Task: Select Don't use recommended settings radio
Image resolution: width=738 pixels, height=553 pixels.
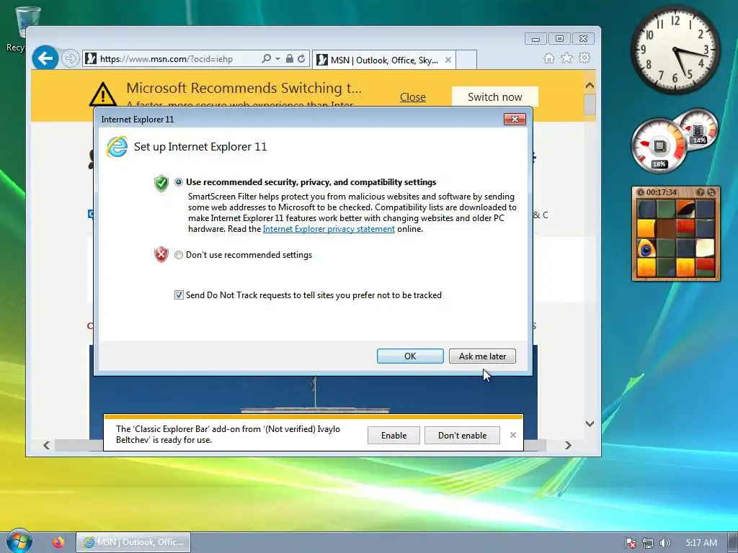Action: pyautogui.click(x=179, y=255)
